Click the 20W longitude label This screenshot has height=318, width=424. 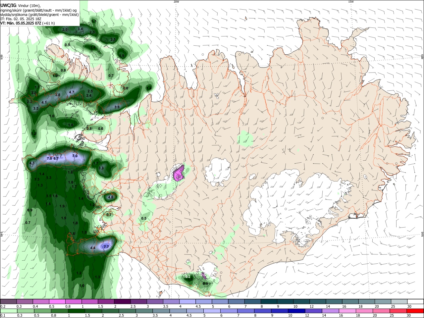coord(176,2)
